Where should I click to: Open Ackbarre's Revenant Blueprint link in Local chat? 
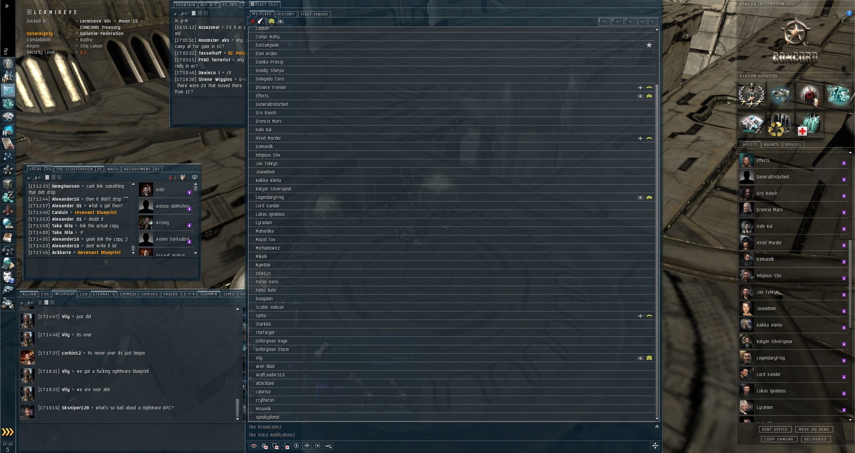click(99, 253)
